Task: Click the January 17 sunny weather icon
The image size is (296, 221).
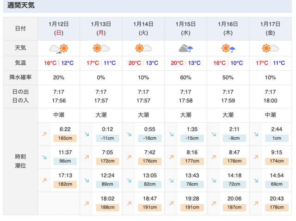Action: [271, 48]
